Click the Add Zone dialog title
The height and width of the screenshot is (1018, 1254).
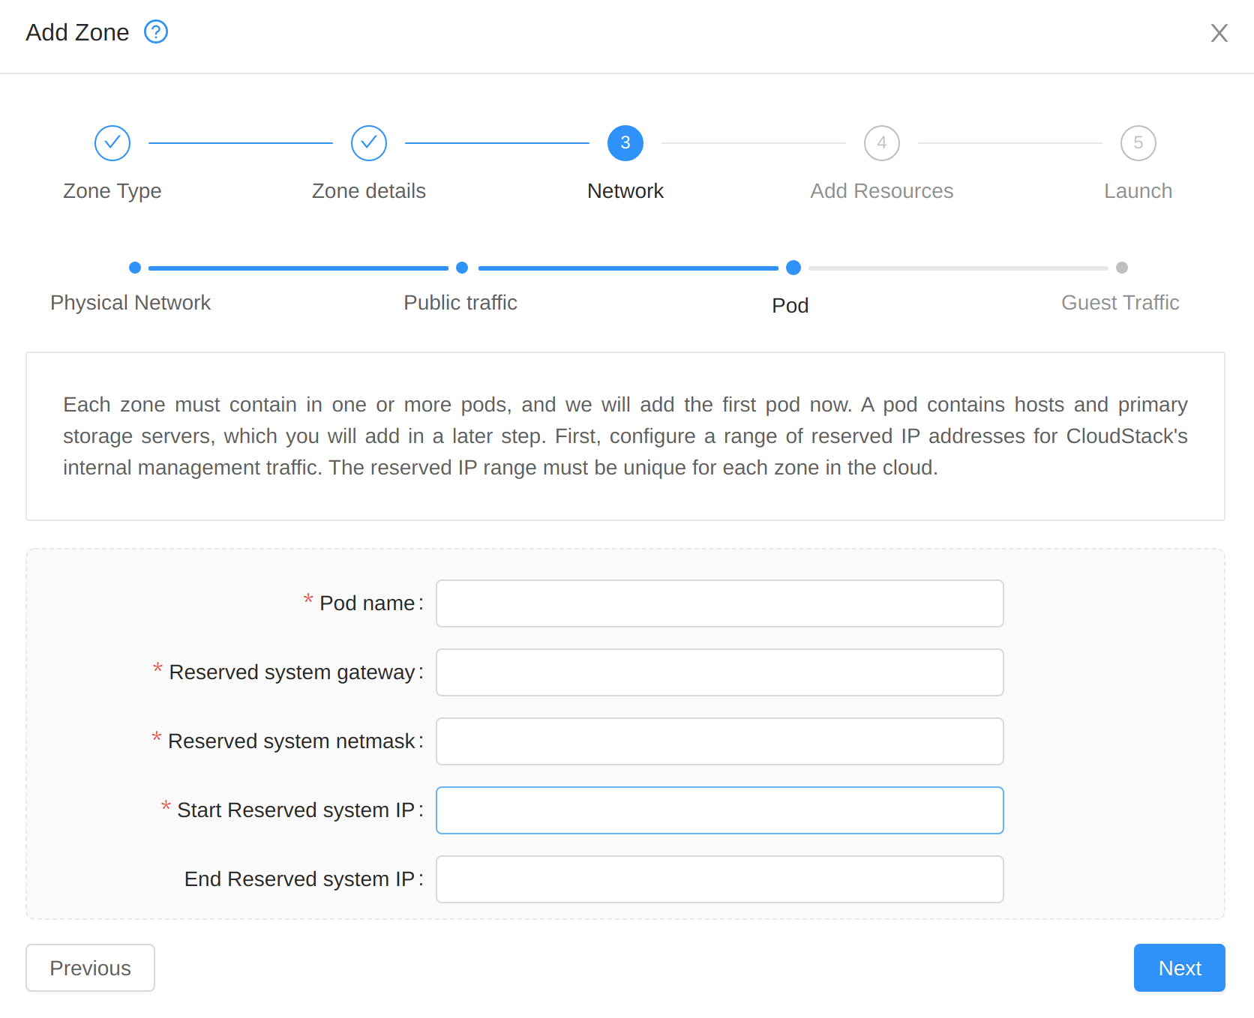click(77, 33)
